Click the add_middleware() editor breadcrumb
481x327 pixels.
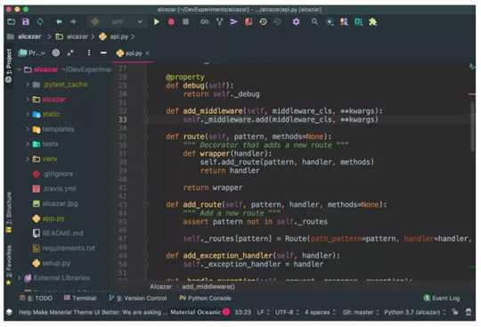tap(208, 287)
